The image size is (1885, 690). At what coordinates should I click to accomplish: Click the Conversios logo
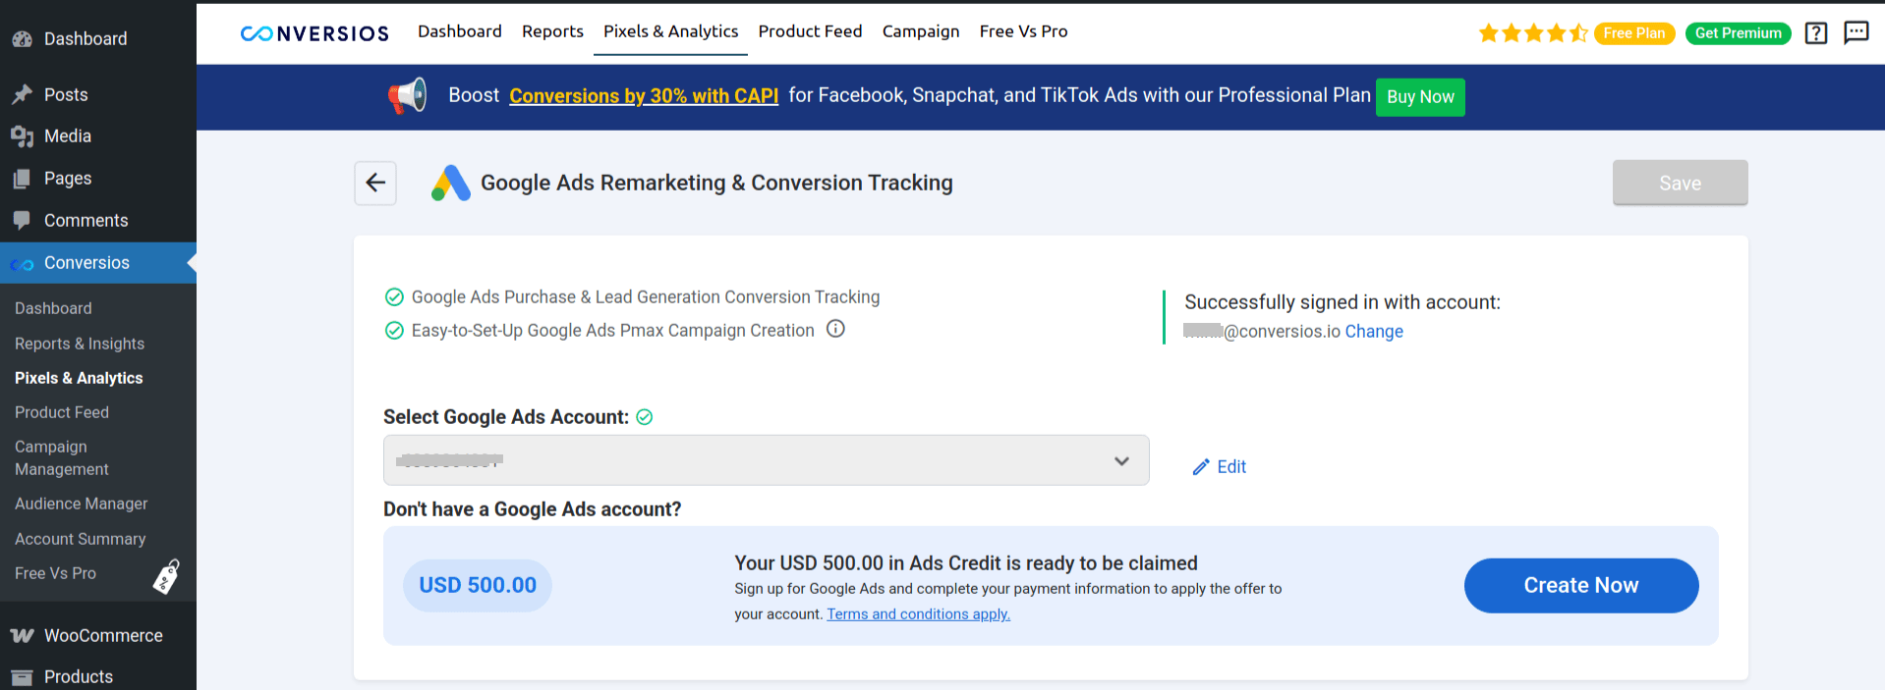[314, 33]
